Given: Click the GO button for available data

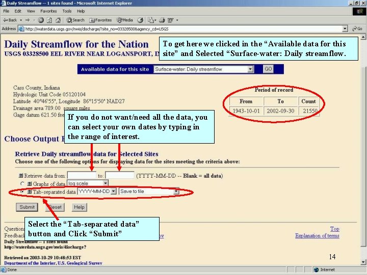Looking at the screenshot, I should pos(268,69).
